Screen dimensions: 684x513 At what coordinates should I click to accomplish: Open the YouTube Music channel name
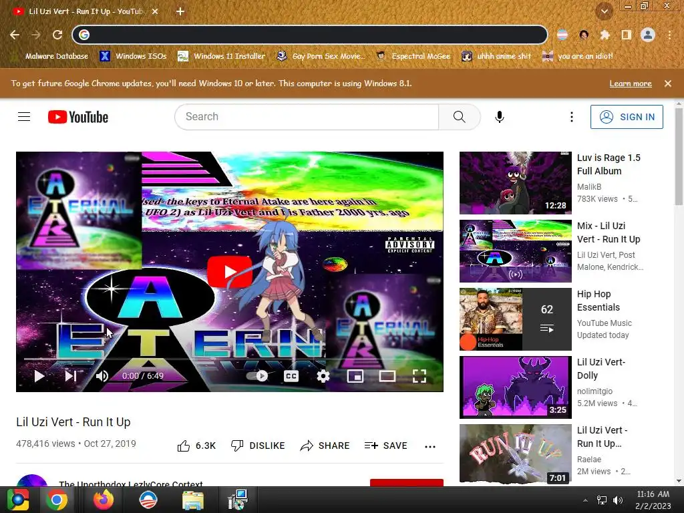[x=604, y=323]
